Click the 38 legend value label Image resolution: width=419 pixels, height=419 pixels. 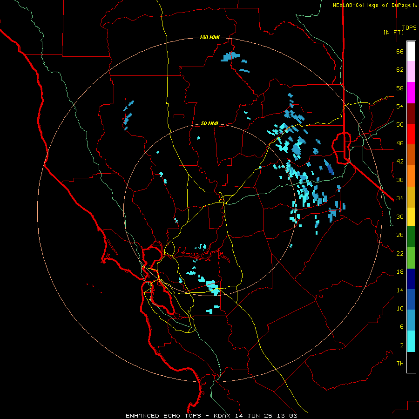pyautogui.click(x=400, y=180)
